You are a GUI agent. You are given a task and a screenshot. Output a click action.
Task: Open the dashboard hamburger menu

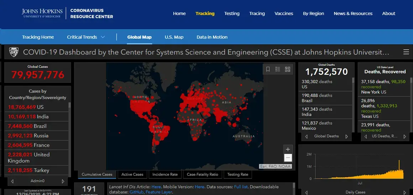click(x=406, y=52)
